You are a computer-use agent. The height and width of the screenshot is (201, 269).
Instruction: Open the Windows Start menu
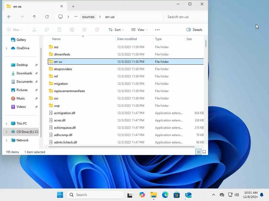point(60,195)
